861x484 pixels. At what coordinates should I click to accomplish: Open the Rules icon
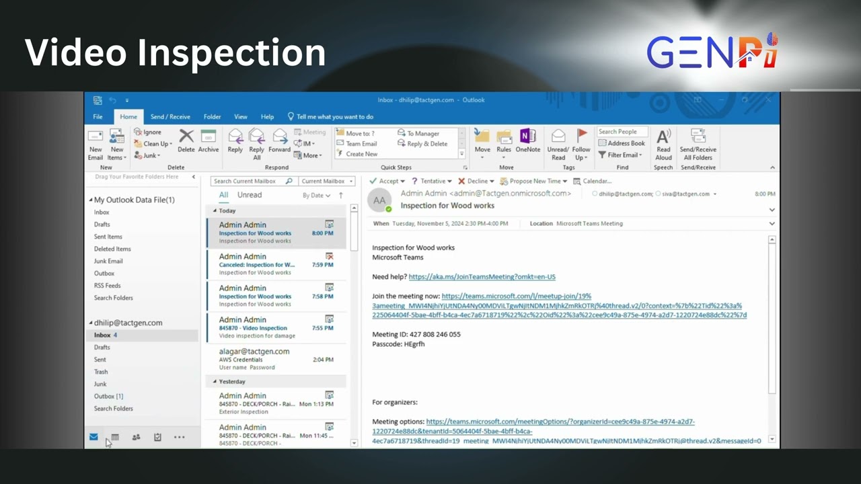[504, 136]
